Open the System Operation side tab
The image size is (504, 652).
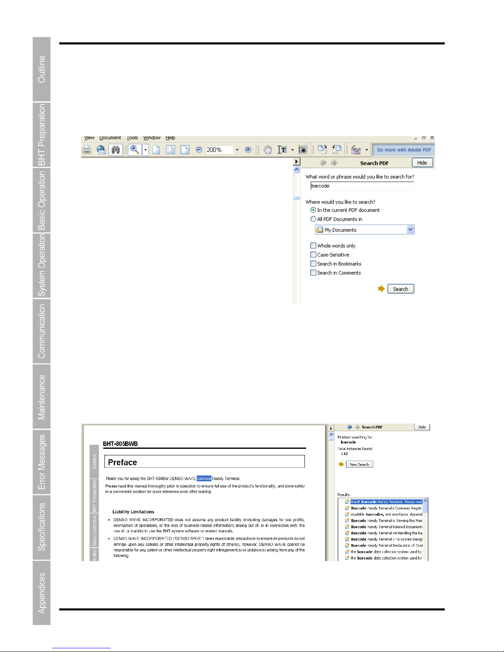point(42,265)
